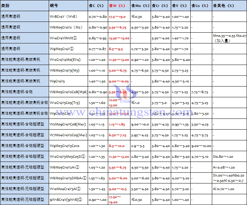Viewport: 247px width, 205px height.
Task: Click the 7.75~8.75 cobalt value
Action: point(200,92)
